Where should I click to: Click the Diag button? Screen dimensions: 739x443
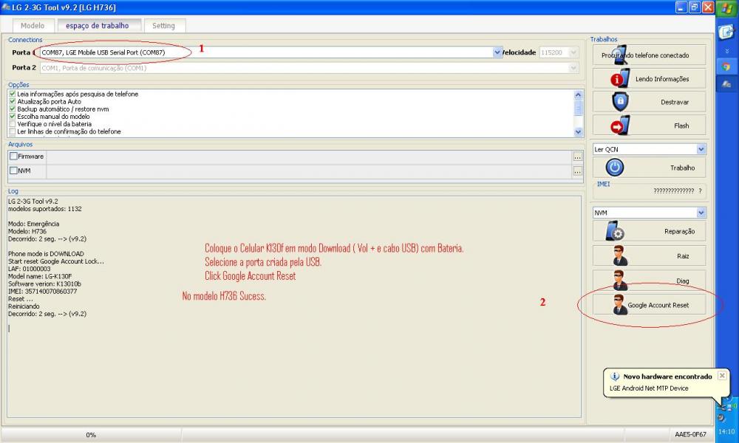pos(649,280)
